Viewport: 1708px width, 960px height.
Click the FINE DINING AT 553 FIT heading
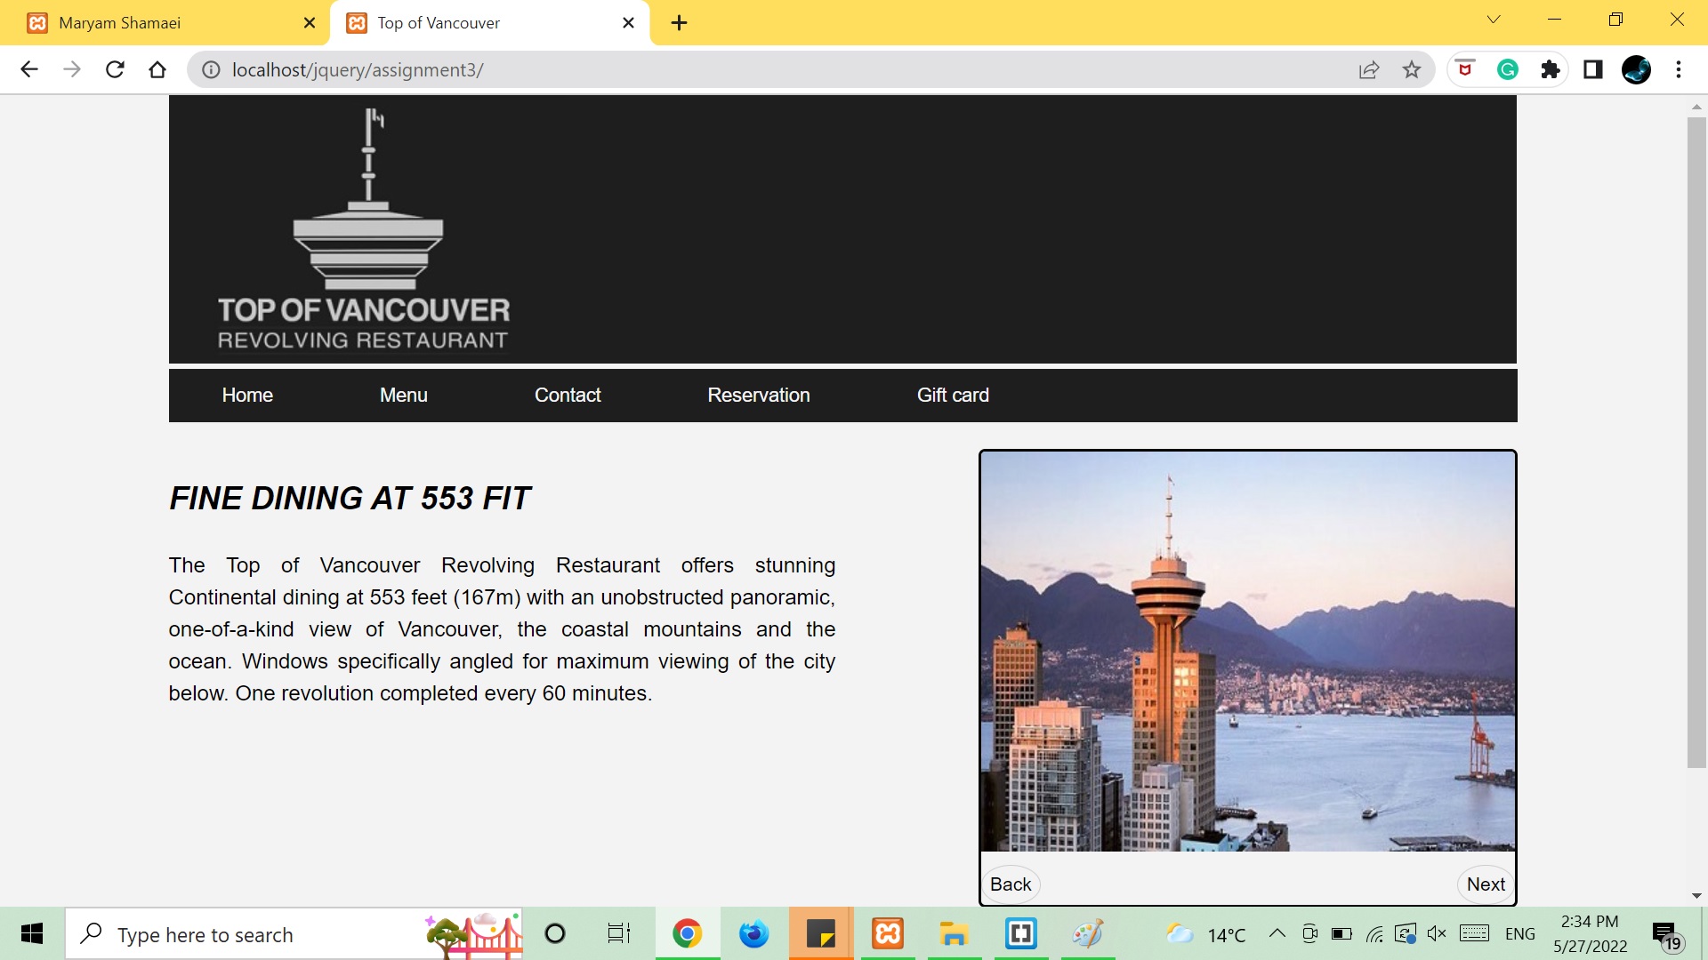[350, 499]
